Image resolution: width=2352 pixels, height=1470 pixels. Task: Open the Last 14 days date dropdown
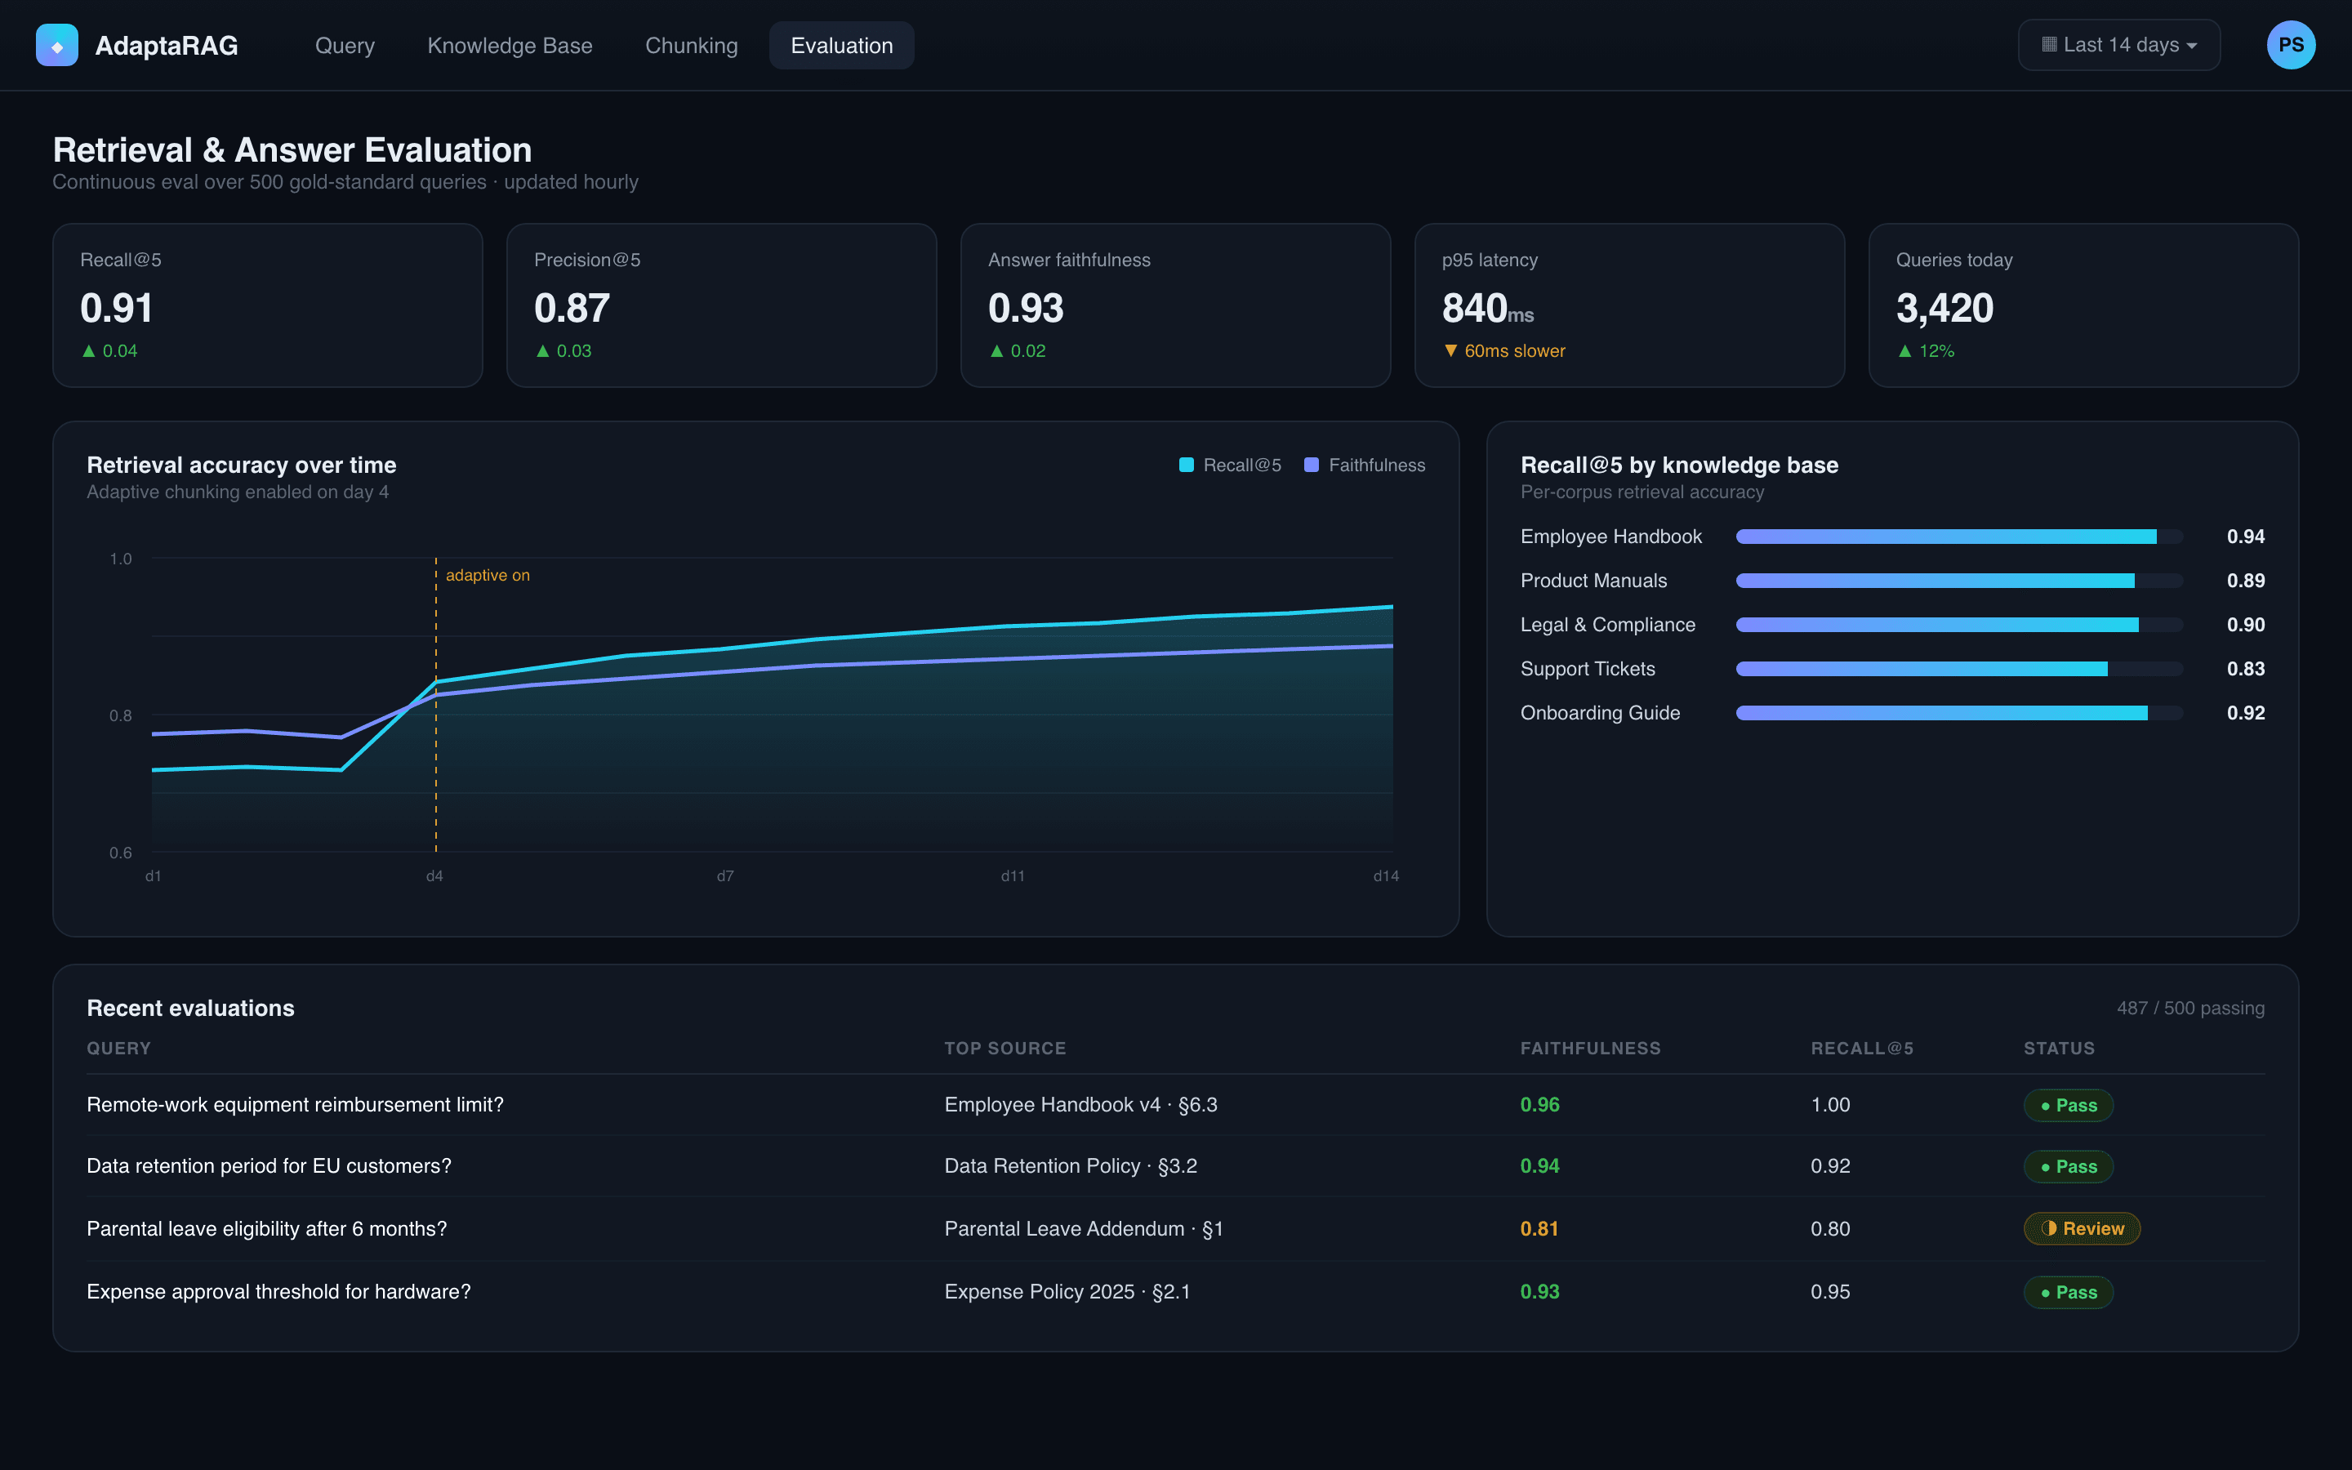[x=2118, y=45]
